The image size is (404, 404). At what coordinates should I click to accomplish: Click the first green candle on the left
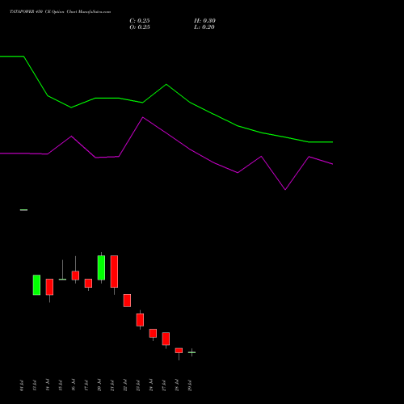coord(36,285)
